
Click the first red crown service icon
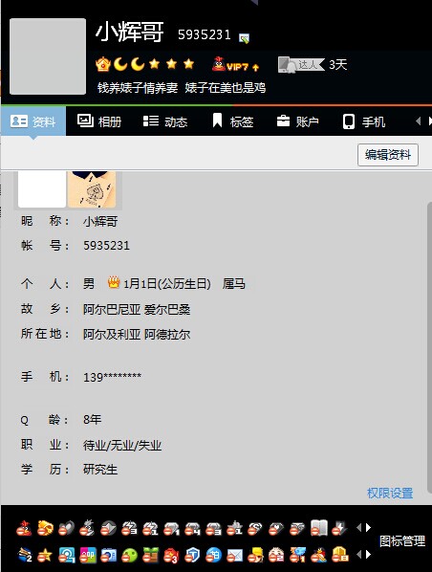pyautogui.click(x=24, y=528)
